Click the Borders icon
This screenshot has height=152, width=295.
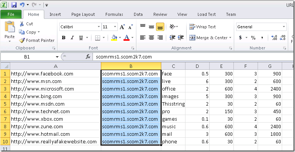(97, 38)
